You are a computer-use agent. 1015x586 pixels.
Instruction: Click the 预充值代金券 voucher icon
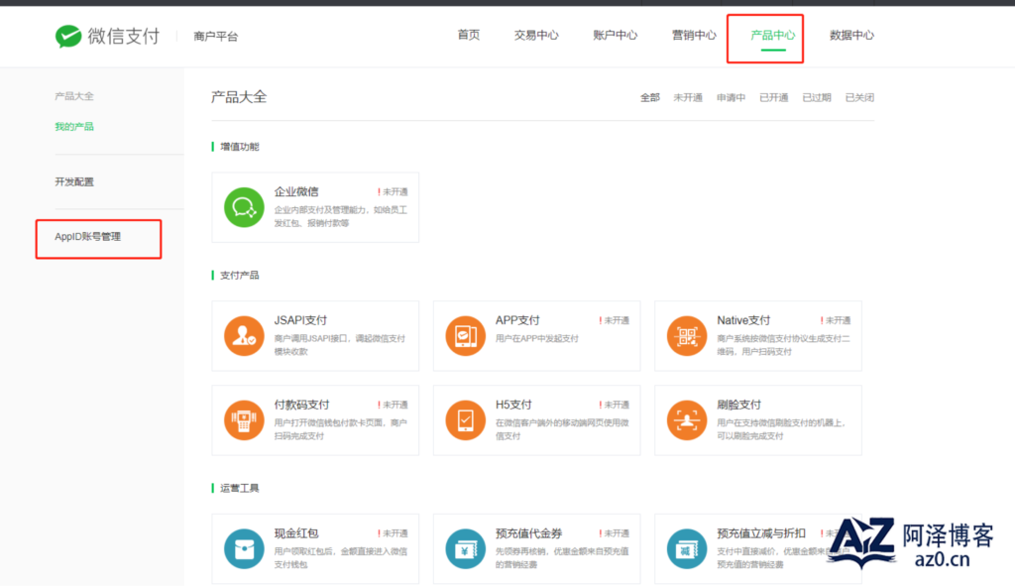pos(466,549)
